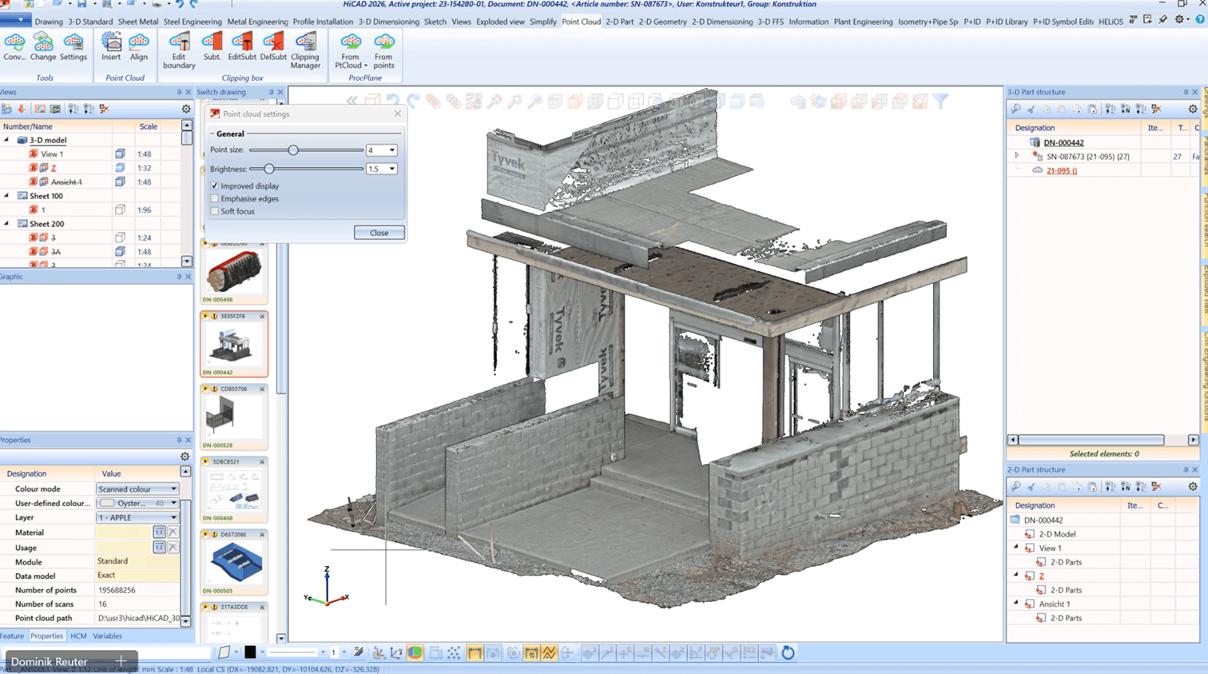The height and width of the screenshot is (674, 1208).
Task: Select the DN-000498 drawing thumbnail
Action: [x=234, y=272]
